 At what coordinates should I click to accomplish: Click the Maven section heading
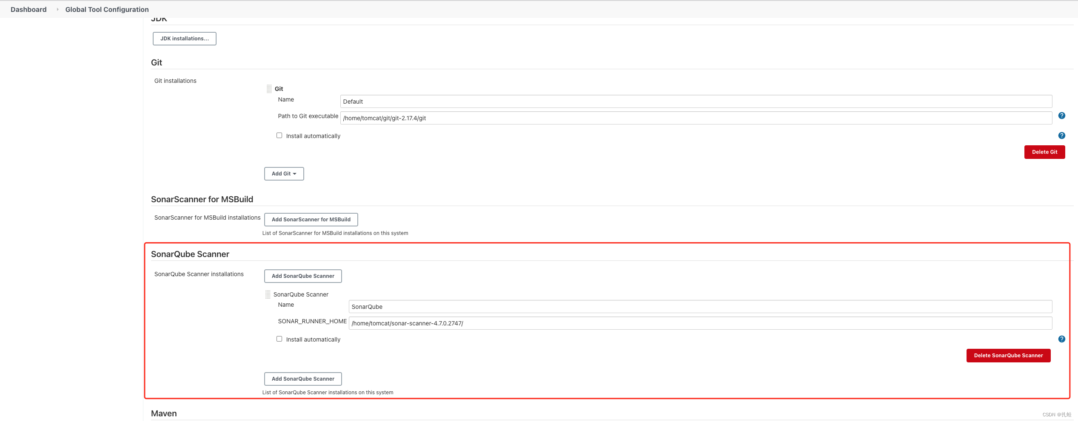tap(164, 413)
